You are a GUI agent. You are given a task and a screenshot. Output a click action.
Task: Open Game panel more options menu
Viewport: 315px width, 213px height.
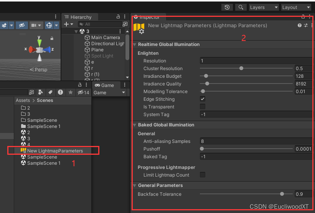pyautogui.click(x=125, y=85)
